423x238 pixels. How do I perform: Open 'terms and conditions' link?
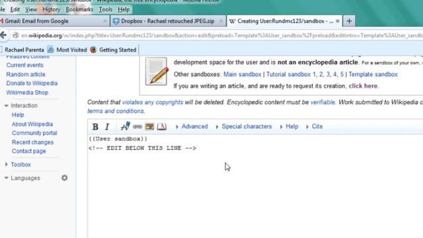click(x=116, y=111)
